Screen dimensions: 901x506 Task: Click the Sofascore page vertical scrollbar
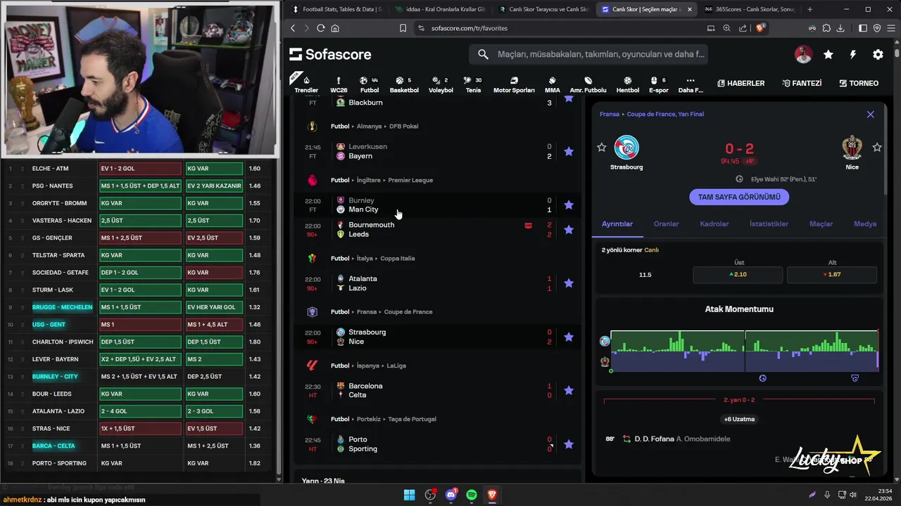click(x=897, y=53)
